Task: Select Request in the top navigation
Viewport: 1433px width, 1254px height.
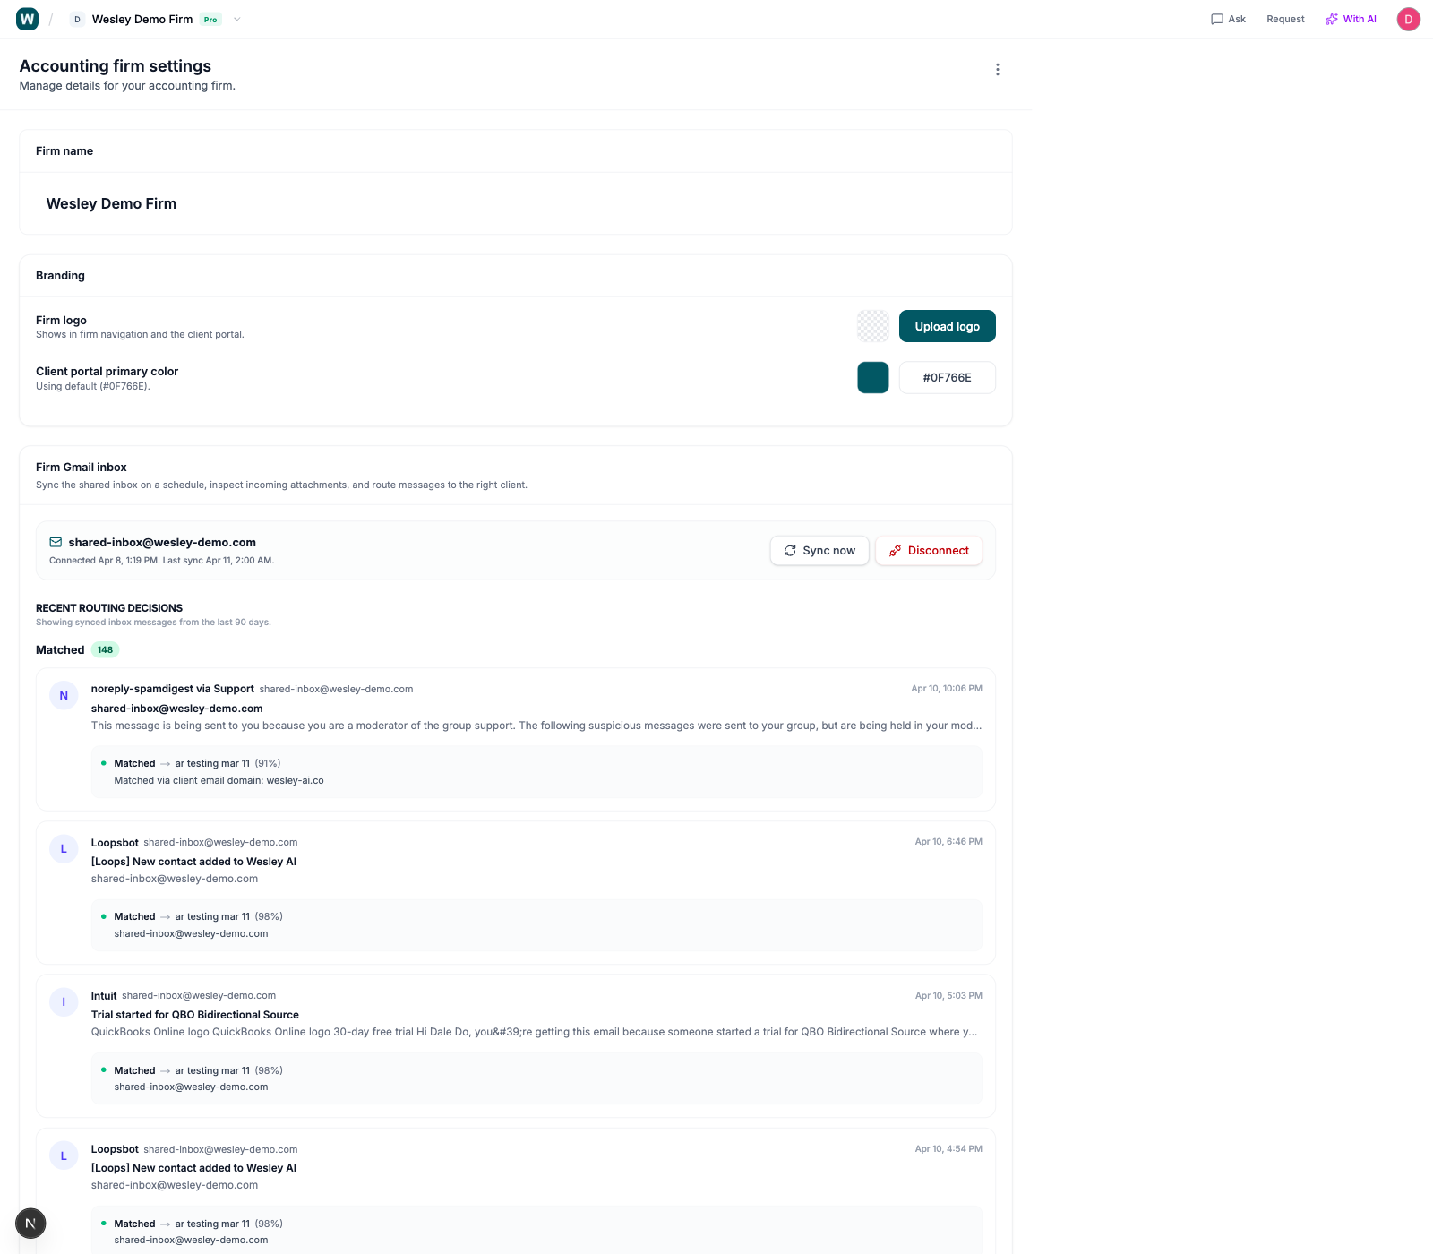Action: pos(1284,19)
